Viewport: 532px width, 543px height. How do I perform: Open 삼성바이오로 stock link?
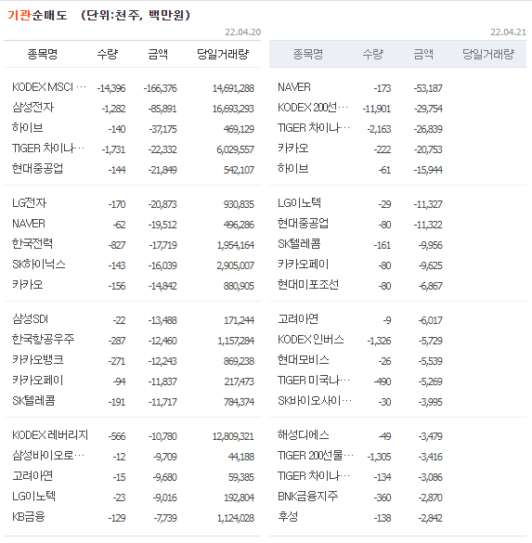tap(48, 456)
